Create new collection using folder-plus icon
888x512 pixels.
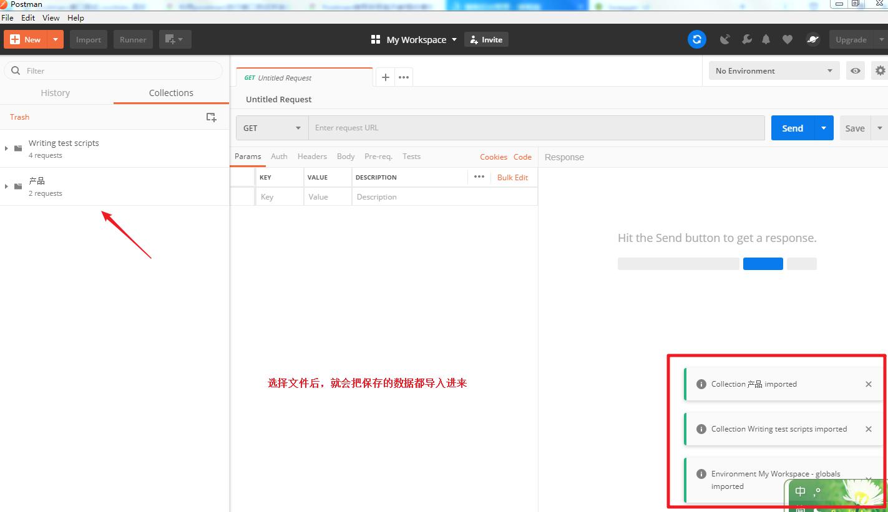point(212,117)
